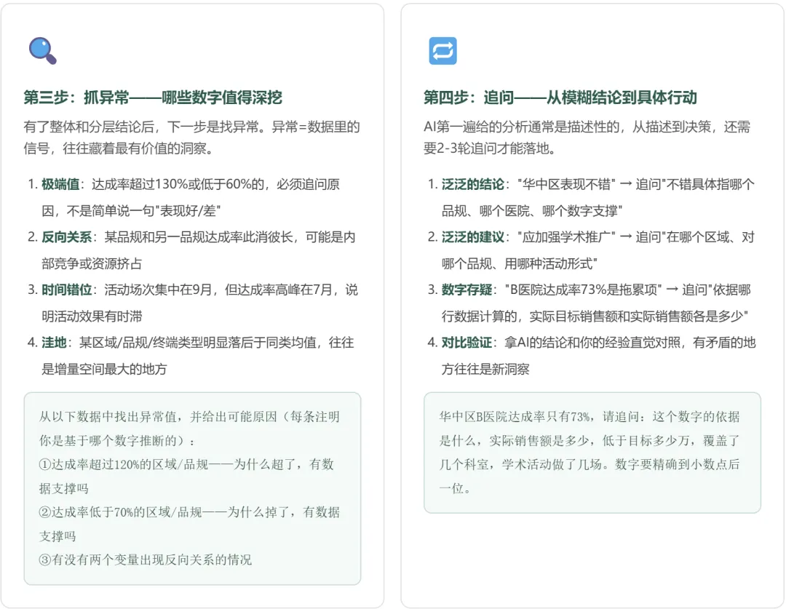Select the lens of the magnifying glass icon
The width and height of the screenshot is (786, 609).
click(x=40, y=47)
